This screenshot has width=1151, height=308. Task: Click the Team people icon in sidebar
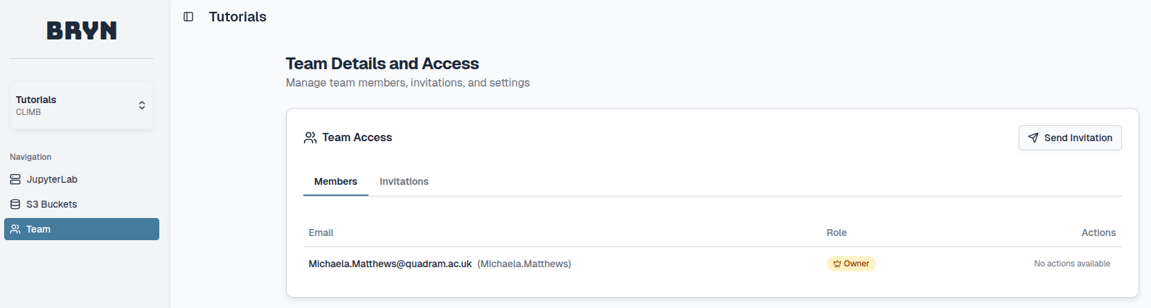click(15, 229)
